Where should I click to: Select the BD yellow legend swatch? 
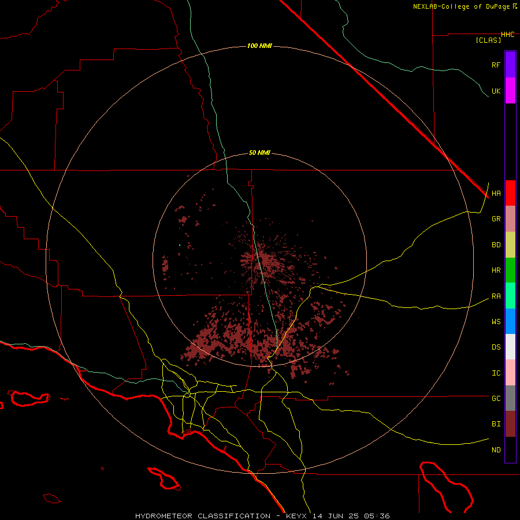click(510, 245)
